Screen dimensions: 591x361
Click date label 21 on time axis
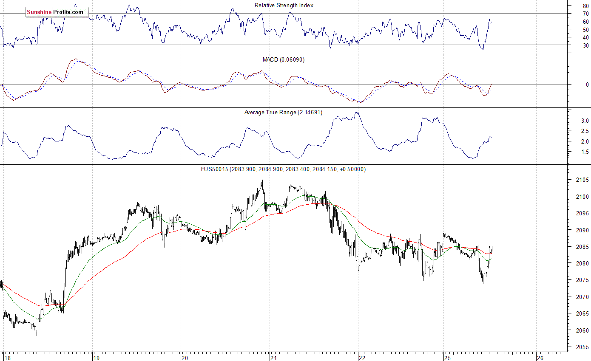(274, 358)
